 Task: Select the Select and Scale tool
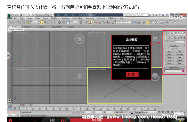coord(68,22)
